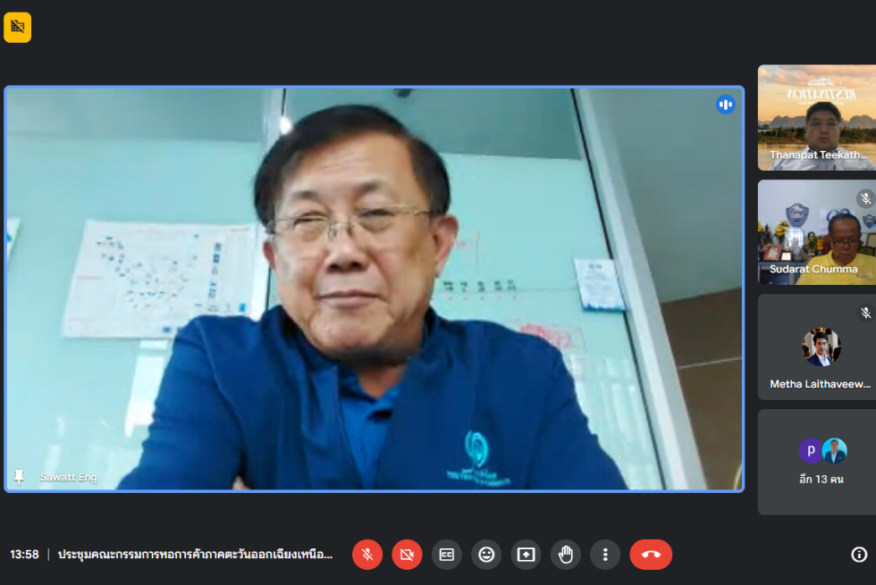Click the yellow icon in the top-left corner

[x=17, y=28]
